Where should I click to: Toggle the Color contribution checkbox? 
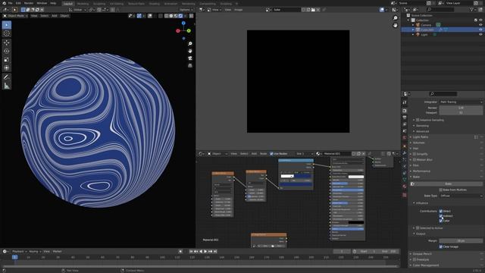pyautogui.click(x=441, y=221)
